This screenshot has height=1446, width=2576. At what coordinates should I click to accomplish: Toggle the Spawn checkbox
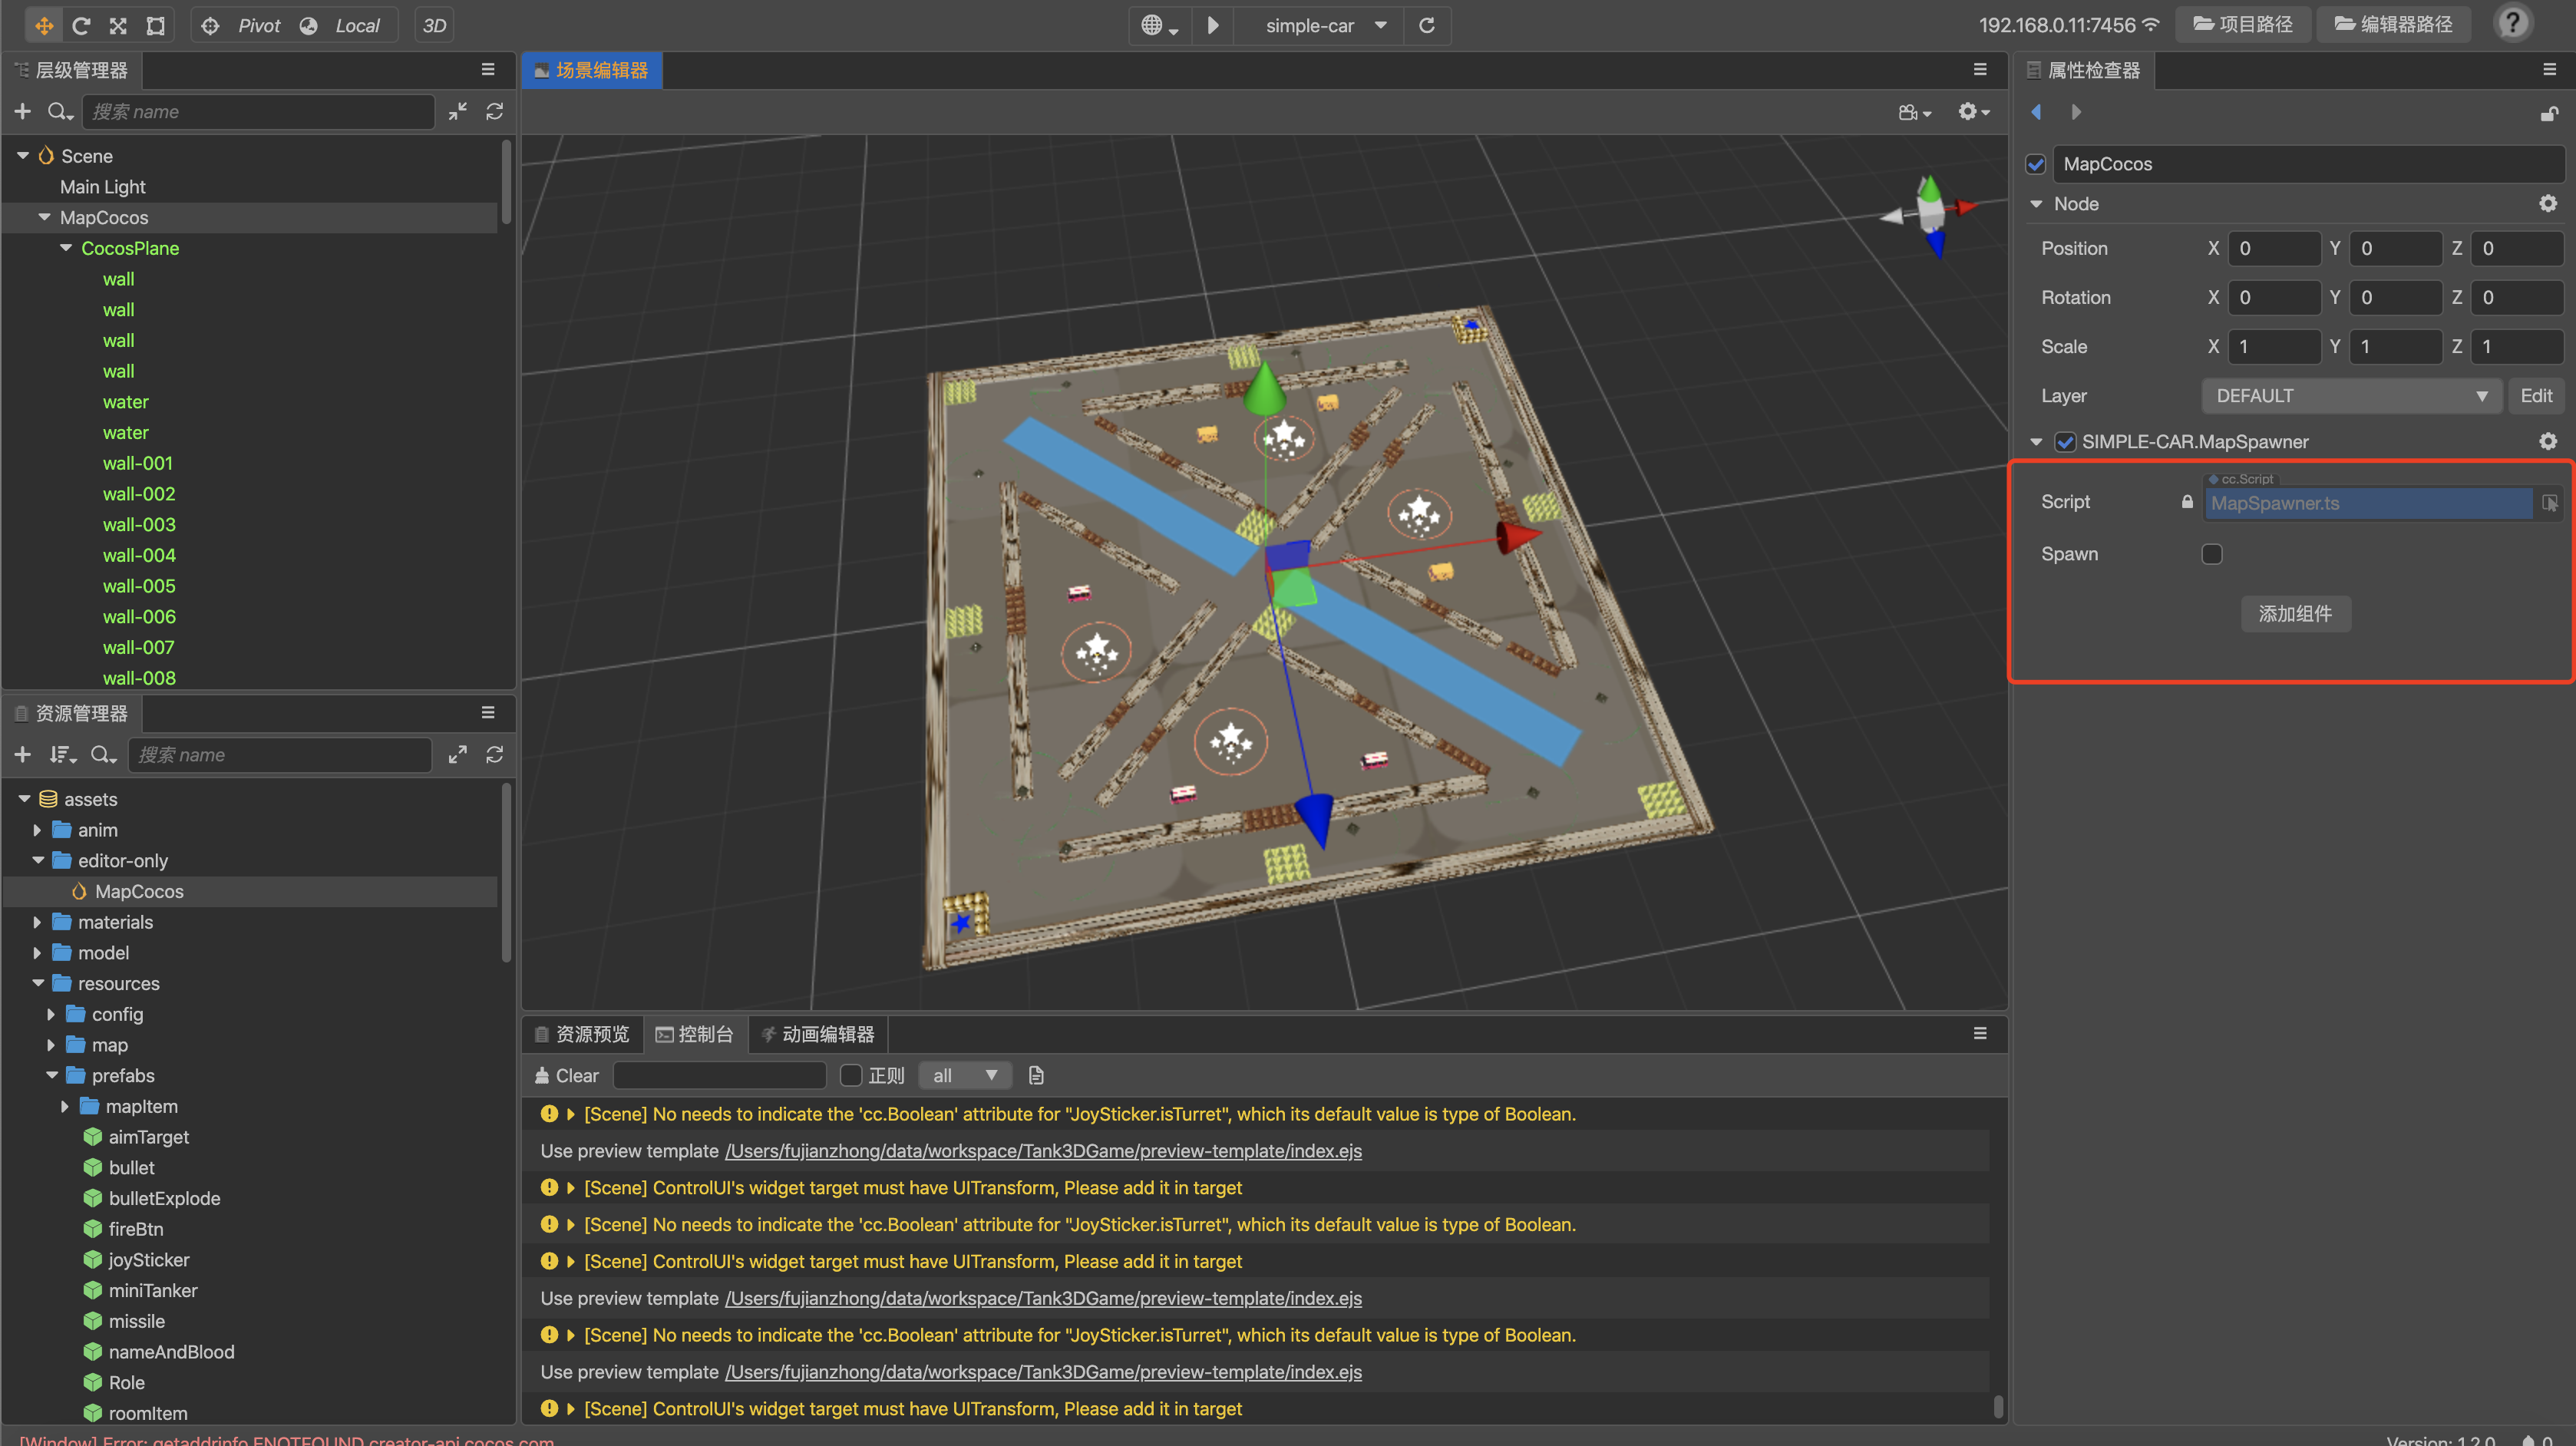[2211, 554]
